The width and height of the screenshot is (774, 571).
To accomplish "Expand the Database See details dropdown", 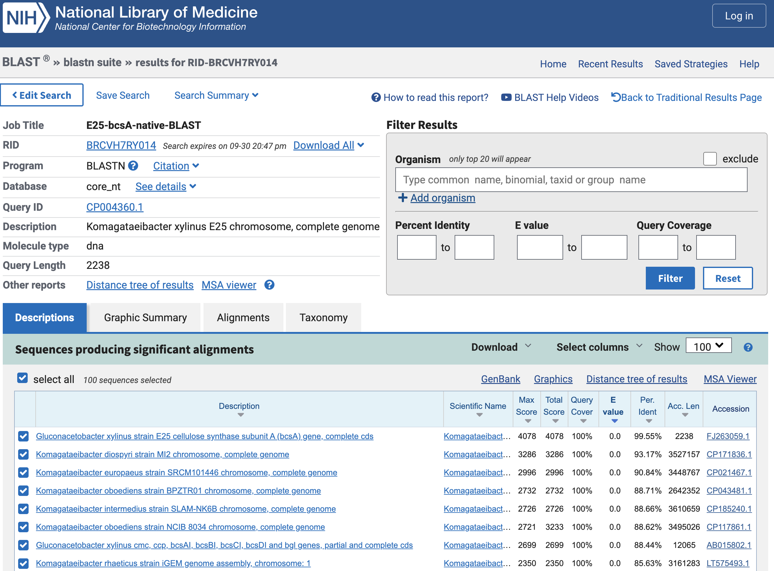I will [x=166, y=186].
